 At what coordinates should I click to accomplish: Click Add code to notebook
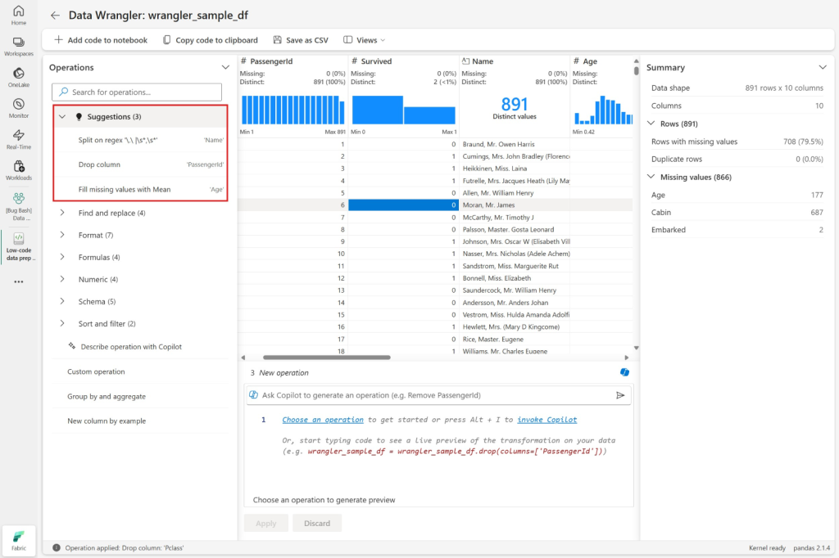(101, 40)
